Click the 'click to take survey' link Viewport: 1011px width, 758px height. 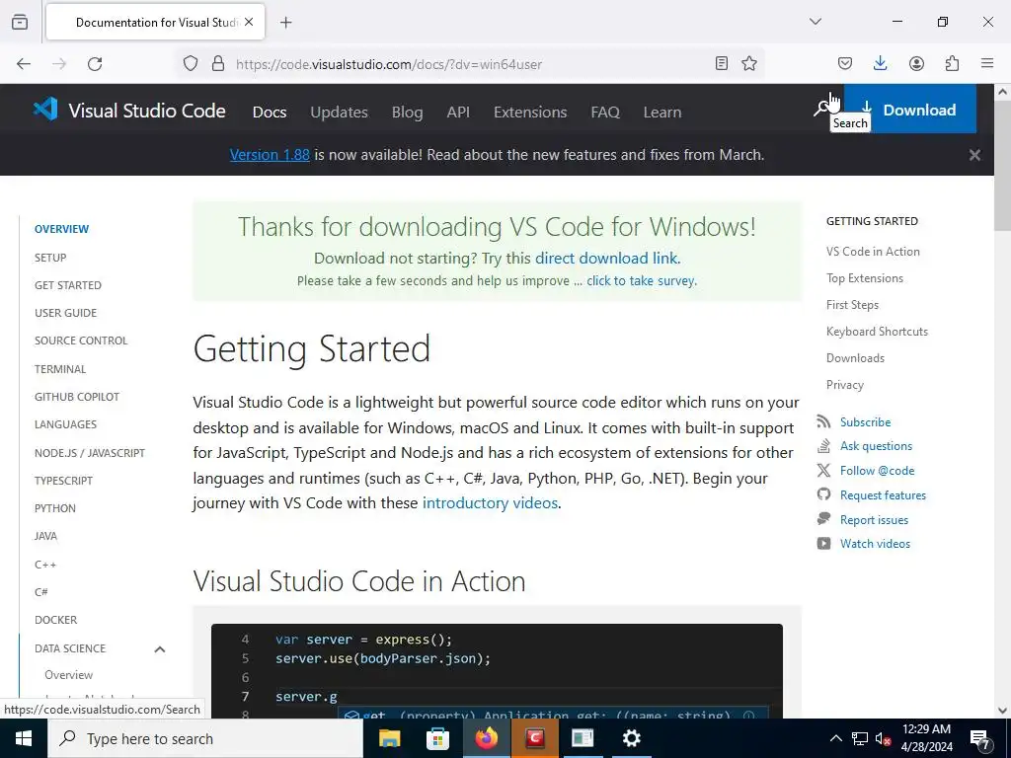(x=641, y=281)
